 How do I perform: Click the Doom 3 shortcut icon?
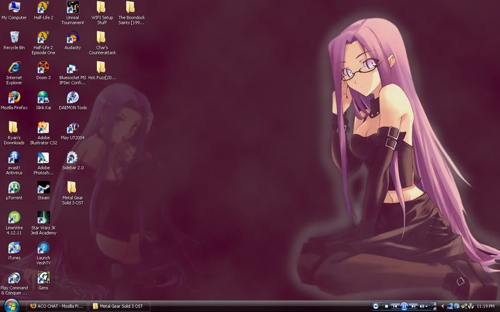tap(43, 67)
